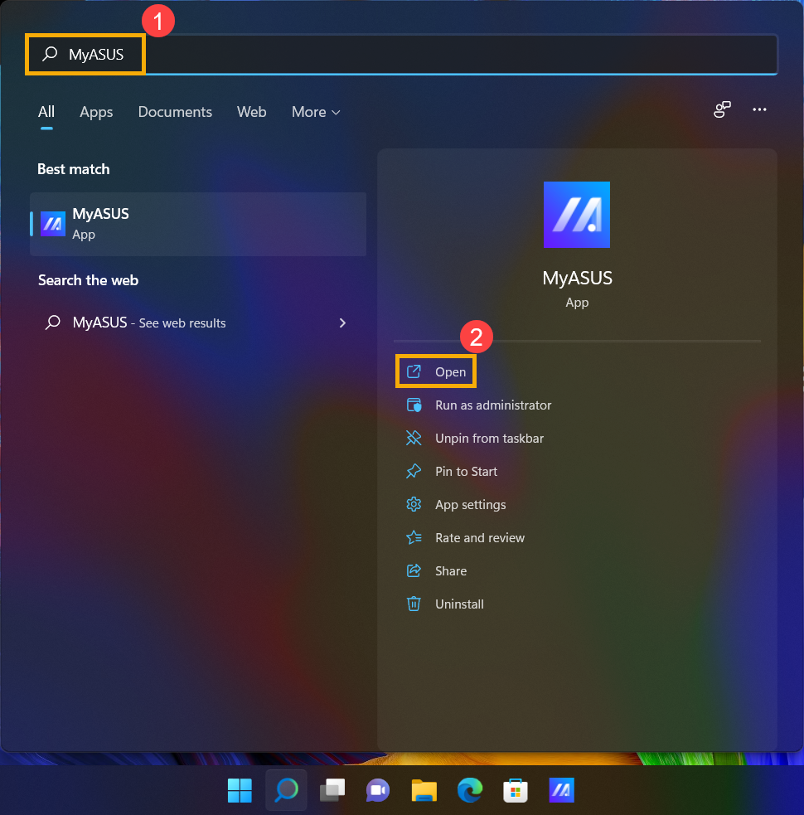Click the Search icon on taskbar
Viewport: 804px width, 815px height.
(286, 791)
